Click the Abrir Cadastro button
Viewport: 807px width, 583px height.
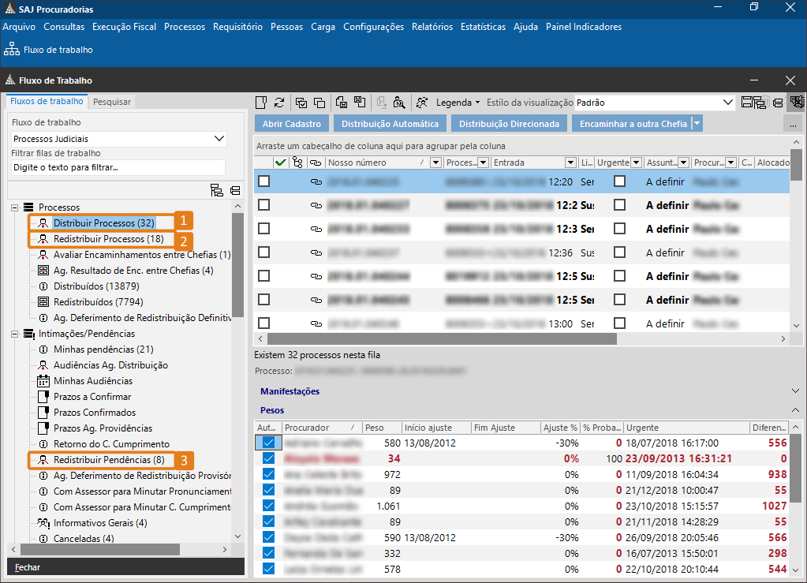pyautogui.click(x=291, y=124)
